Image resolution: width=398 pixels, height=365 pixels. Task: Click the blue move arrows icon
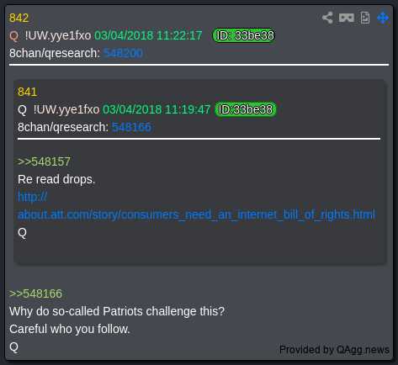coord(383,18)
